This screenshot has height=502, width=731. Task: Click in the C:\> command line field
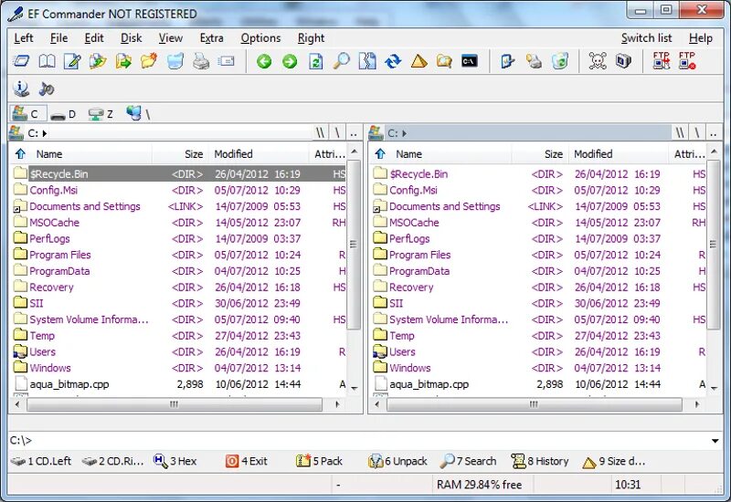pyautogui.click(x=359, y=440)
